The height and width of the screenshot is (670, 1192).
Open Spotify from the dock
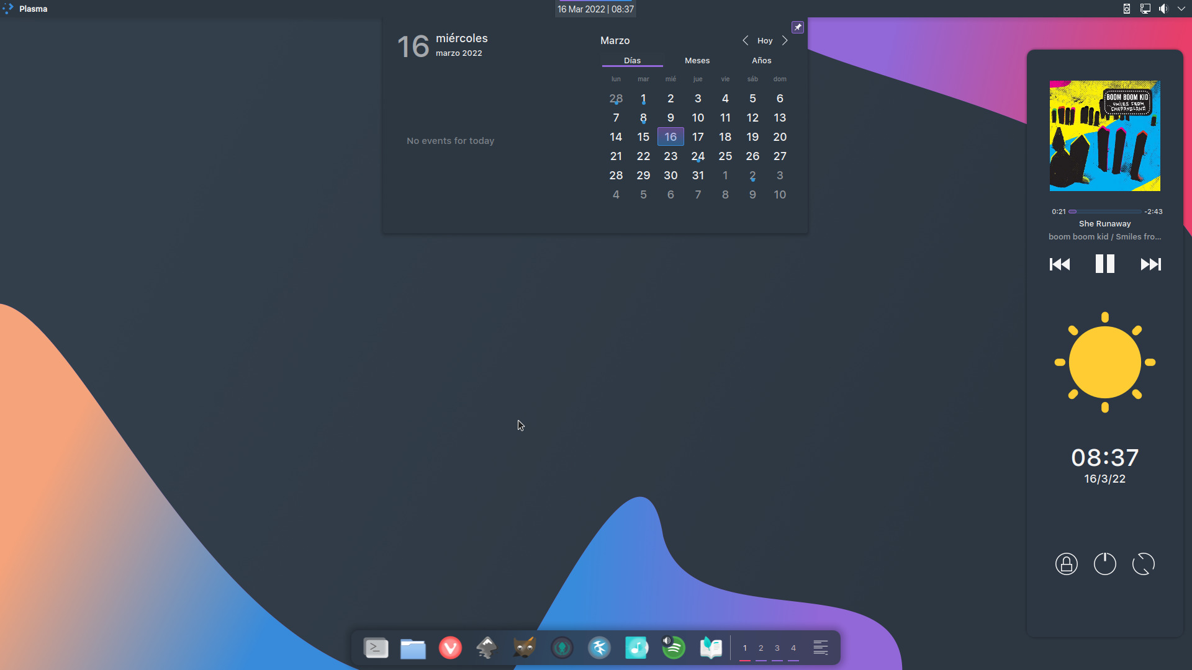[674, 648]
